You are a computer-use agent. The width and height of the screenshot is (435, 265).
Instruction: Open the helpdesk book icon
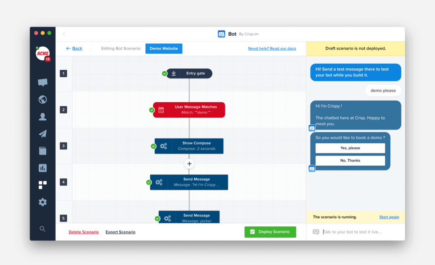[43, 151]
